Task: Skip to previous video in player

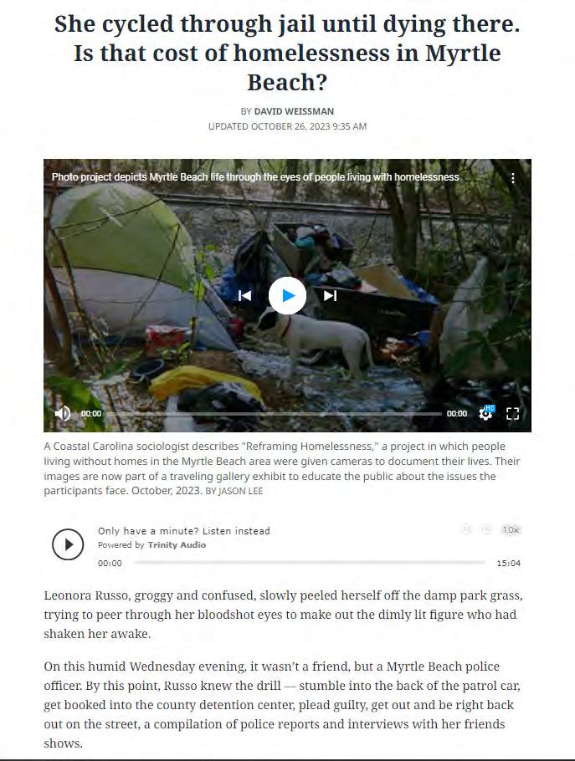Action: coord(244,295)
